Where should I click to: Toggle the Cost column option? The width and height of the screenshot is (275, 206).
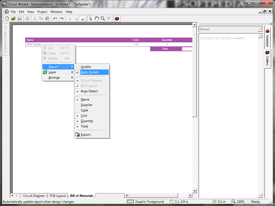(x=92, y=116)
